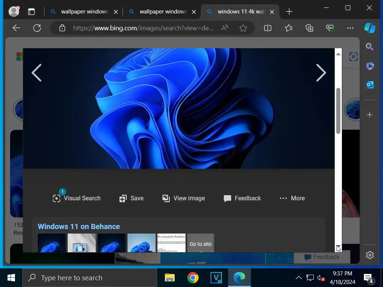Open a new browser tab
This screenshot has width=383, height=287.
tap(289, 12)
